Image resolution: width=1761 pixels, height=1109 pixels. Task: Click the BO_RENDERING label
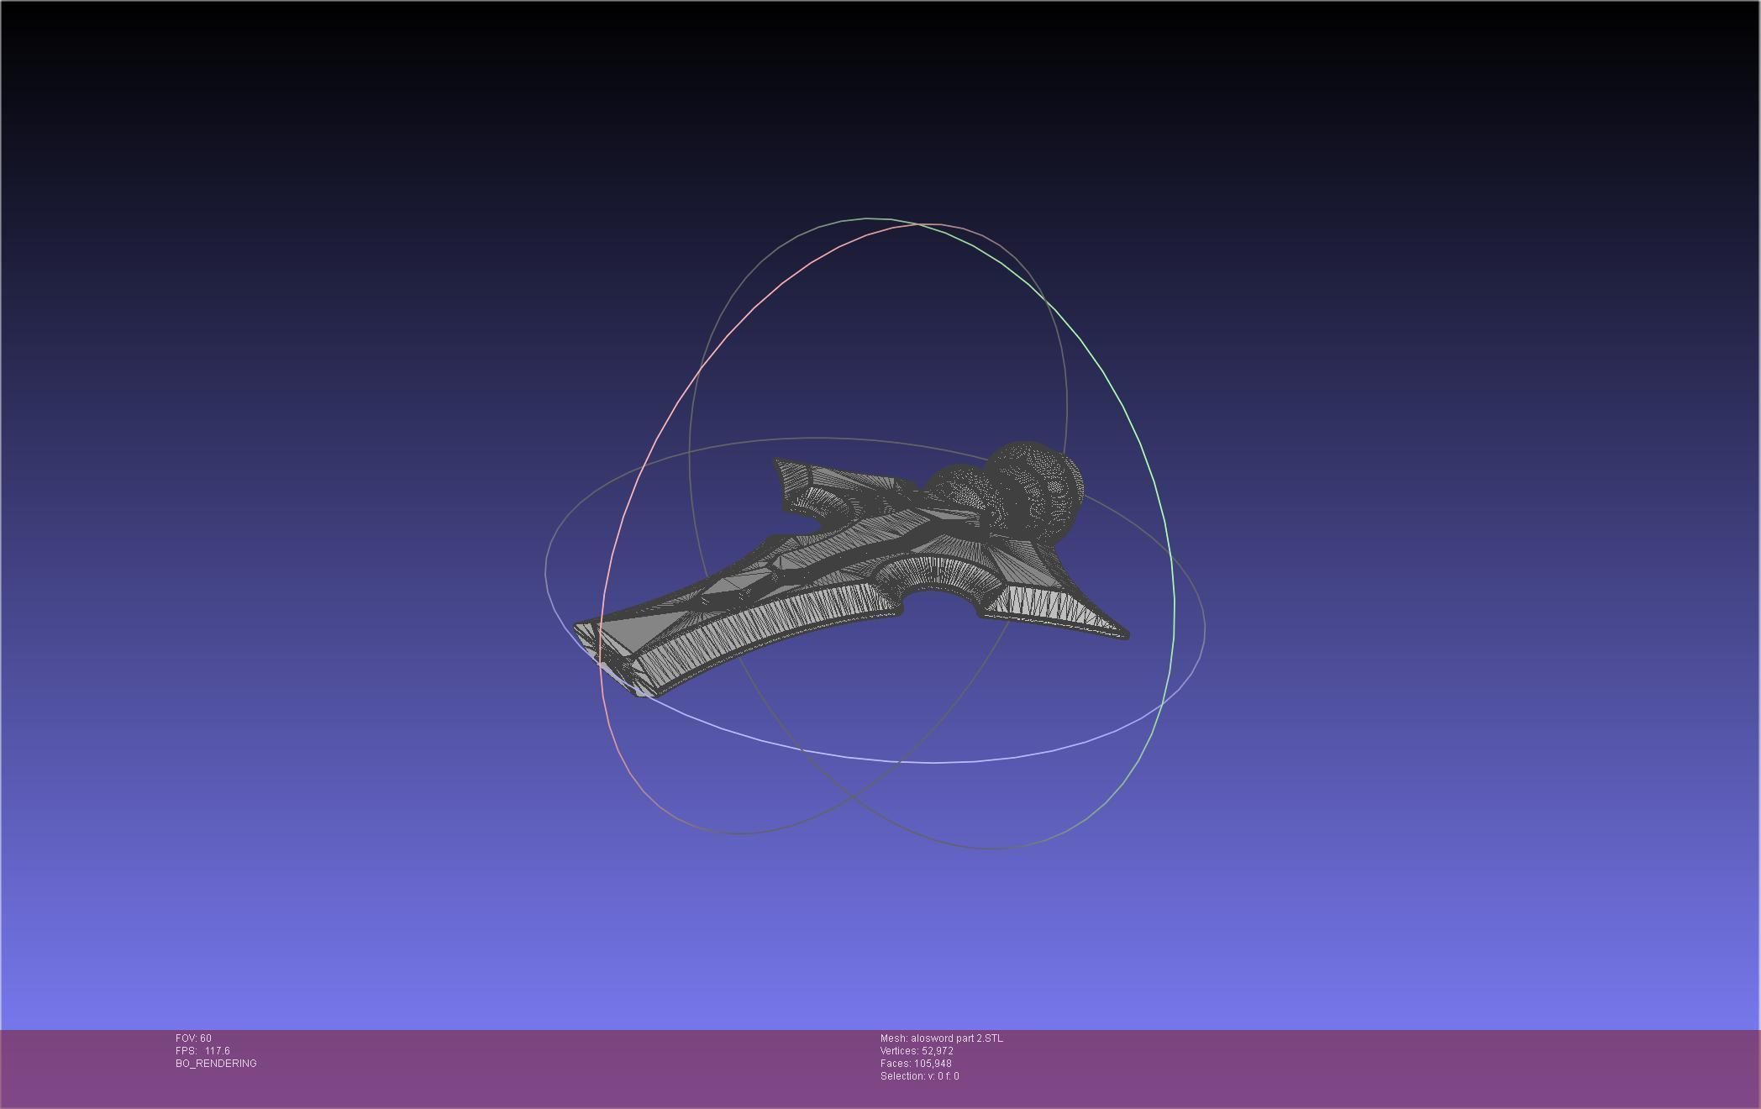click(x=216, y=1064)
